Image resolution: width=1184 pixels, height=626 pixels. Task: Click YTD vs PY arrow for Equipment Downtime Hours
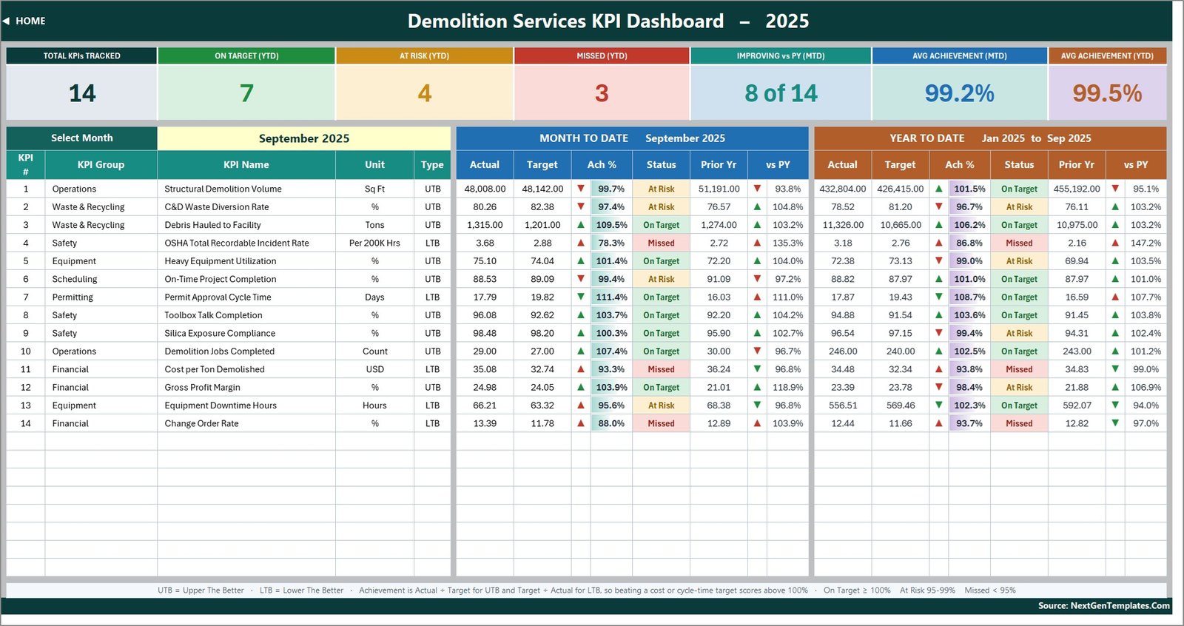click(x=1115, y=405)
